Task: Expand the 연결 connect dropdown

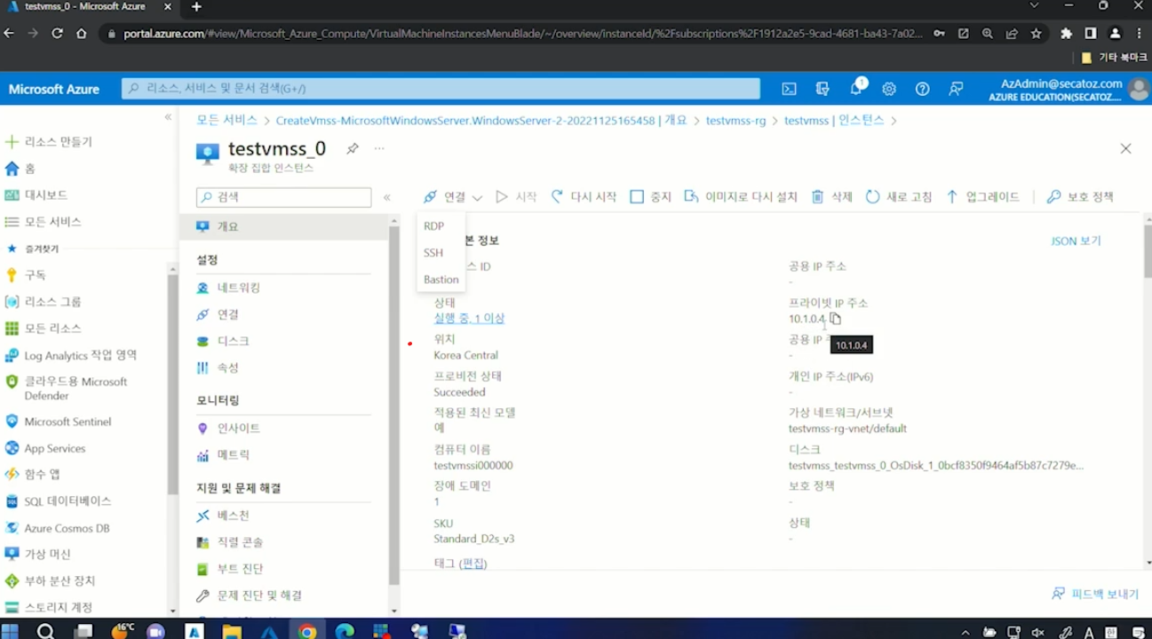Action: pyautogui.click(x=453, y=197)
